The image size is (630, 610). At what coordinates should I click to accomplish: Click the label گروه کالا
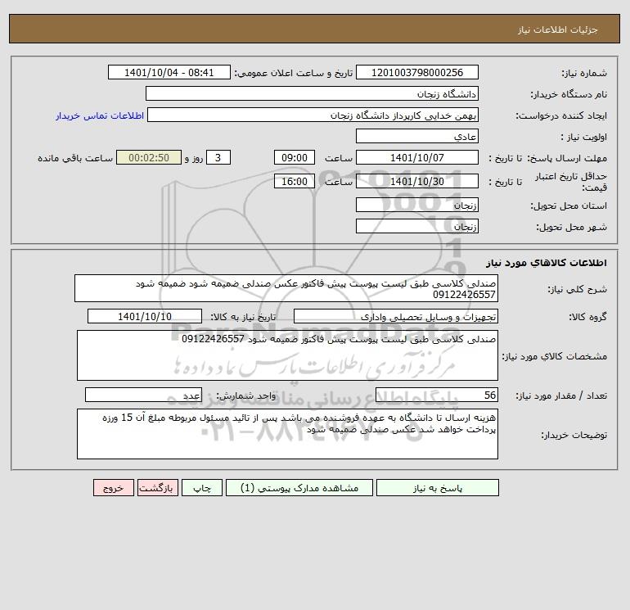pyautogui.click(x=587, y=317)
